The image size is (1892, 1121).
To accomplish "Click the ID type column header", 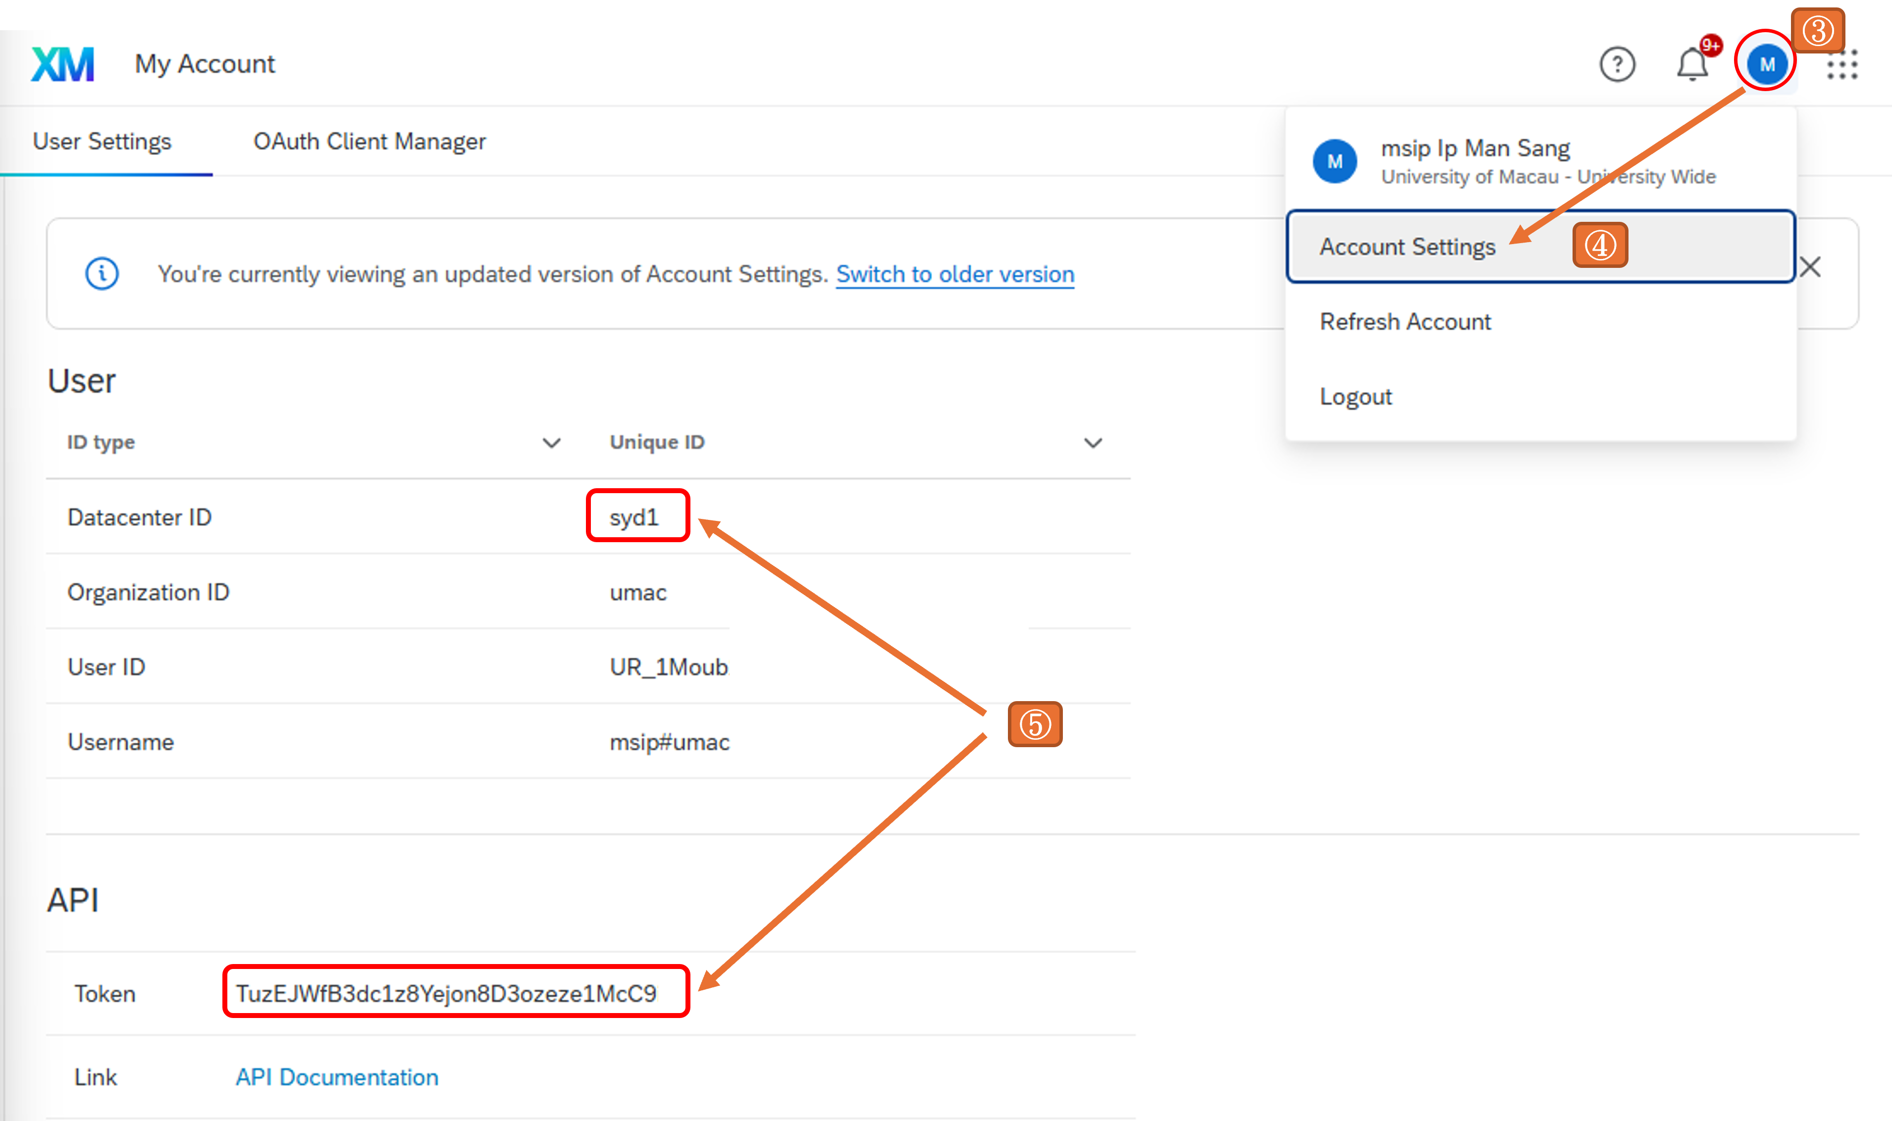I will (101, 443).
